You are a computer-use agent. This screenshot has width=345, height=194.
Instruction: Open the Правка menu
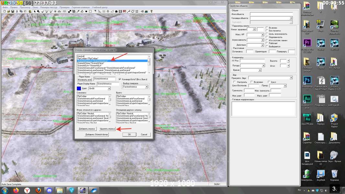[14, 7]
